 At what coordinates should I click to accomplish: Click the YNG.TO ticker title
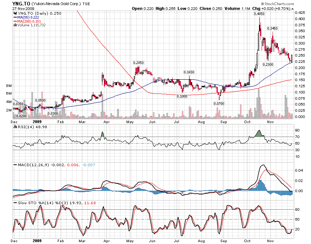click(21, 4)
